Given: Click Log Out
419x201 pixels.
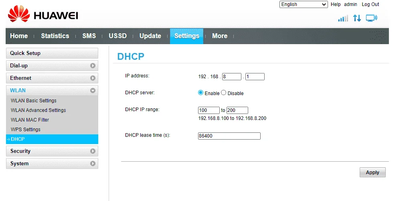Looking at the screenshot, I should click(370, 4).
